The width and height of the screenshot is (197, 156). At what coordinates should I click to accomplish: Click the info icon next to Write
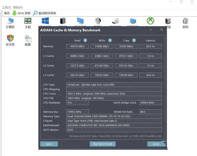point(110,40)
